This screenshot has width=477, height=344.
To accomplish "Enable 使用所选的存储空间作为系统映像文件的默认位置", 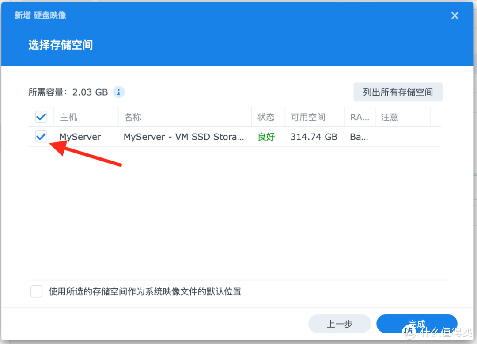I will pyautogui.click(x=36, y=291).
